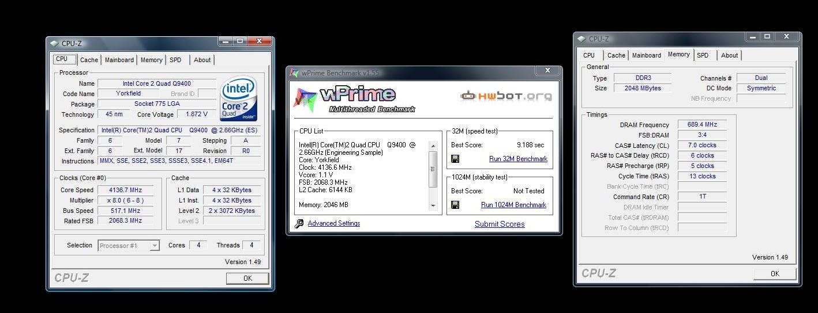Click the magnifier wrench icon next to Advanced Settings

coord(299,224)
